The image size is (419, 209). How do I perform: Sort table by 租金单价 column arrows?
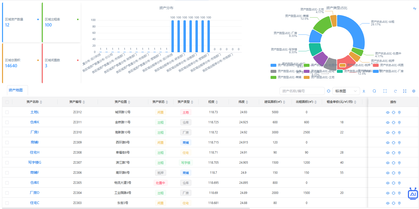(x=355, y=102)
